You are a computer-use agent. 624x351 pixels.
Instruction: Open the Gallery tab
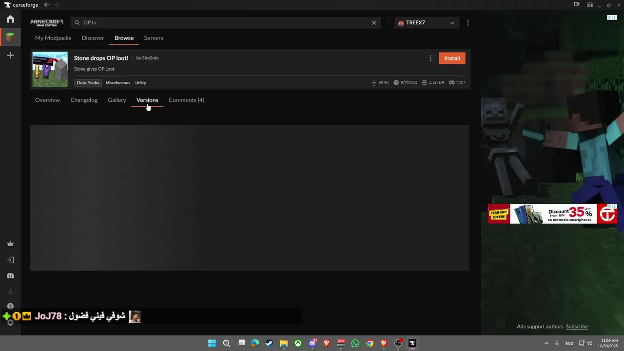117,100
